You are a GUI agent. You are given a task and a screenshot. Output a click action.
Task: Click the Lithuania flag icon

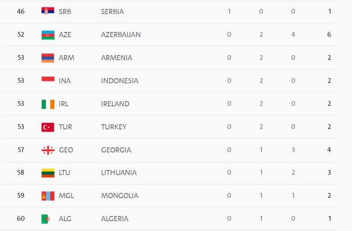pyautogui.click(x=47, y=173)
